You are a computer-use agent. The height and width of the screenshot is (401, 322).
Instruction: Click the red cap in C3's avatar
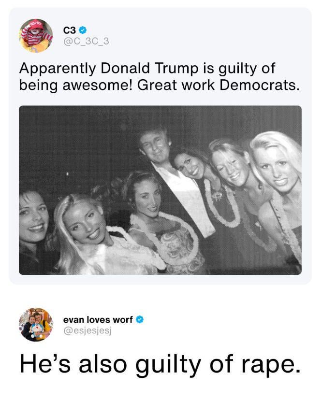click(x=37, y=26)
